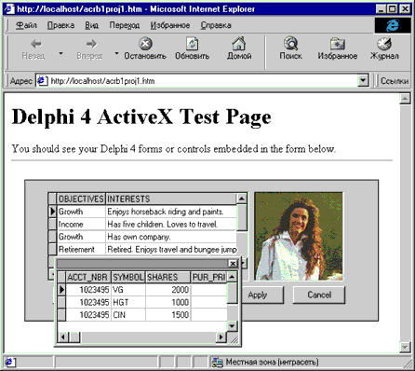The image size is (415, 371).
Task: Click the Cancel button
Action: pos(319,295)
